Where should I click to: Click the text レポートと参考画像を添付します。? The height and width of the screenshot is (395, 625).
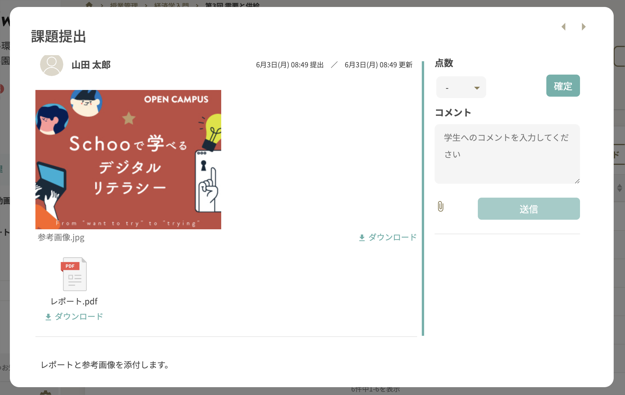(105, 365)
